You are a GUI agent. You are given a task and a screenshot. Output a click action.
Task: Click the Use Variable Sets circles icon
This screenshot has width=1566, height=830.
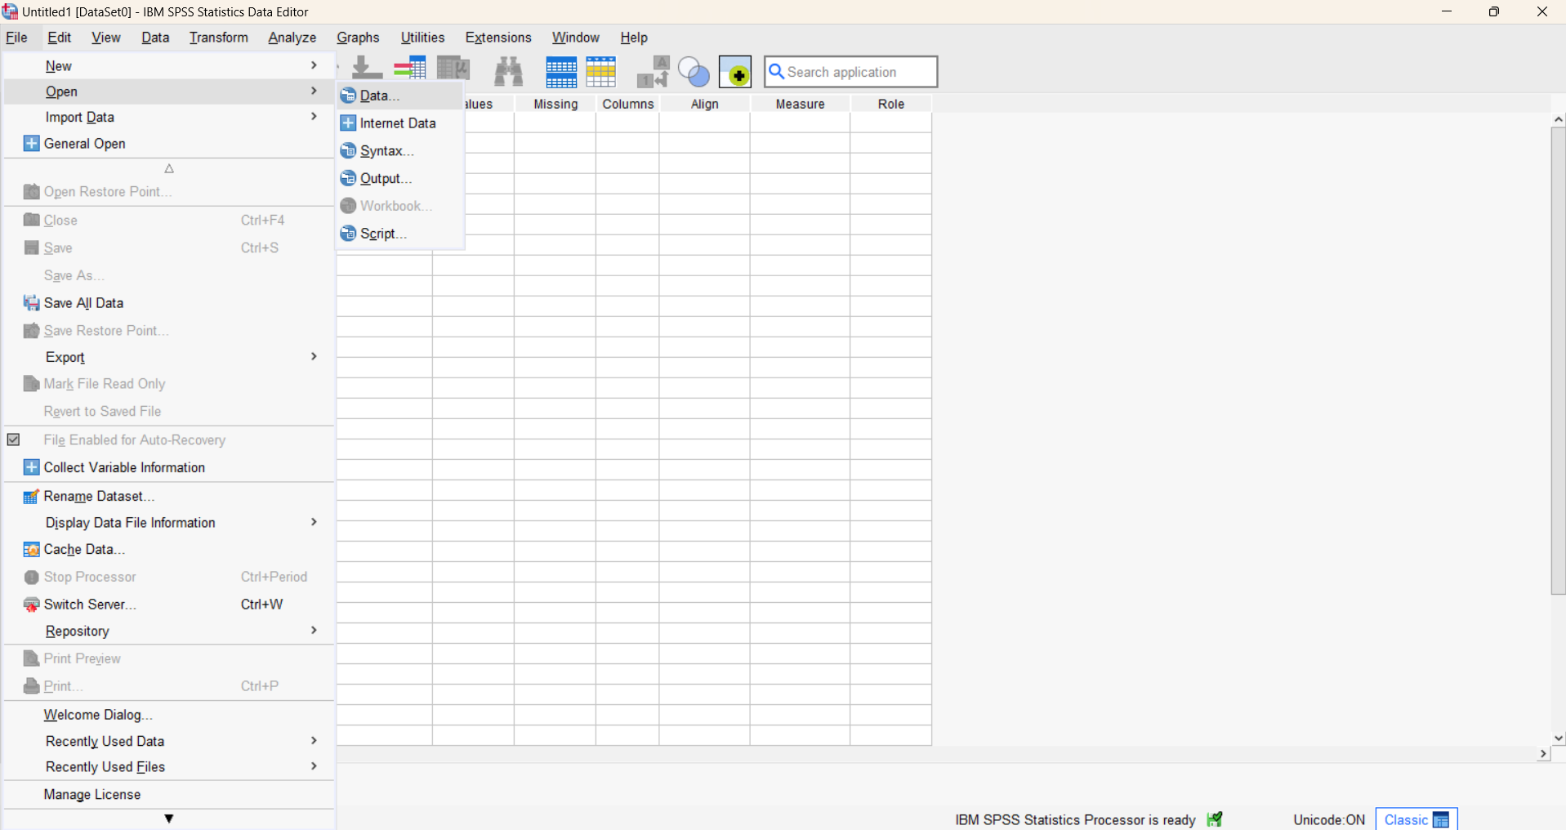(694, 72)
